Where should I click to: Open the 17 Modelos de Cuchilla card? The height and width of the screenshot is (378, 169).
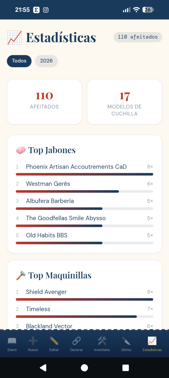click(124, 102)
